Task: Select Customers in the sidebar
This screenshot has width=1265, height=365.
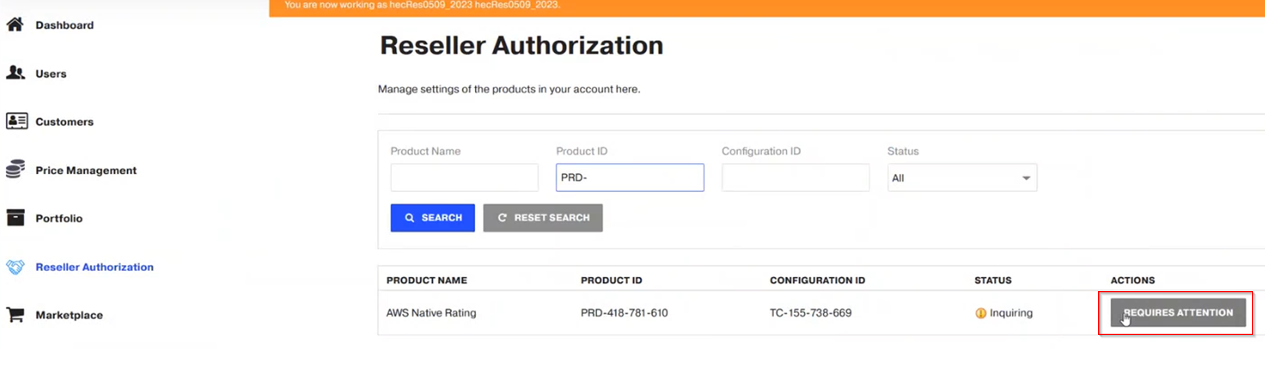Action: [x=65, y=122]
